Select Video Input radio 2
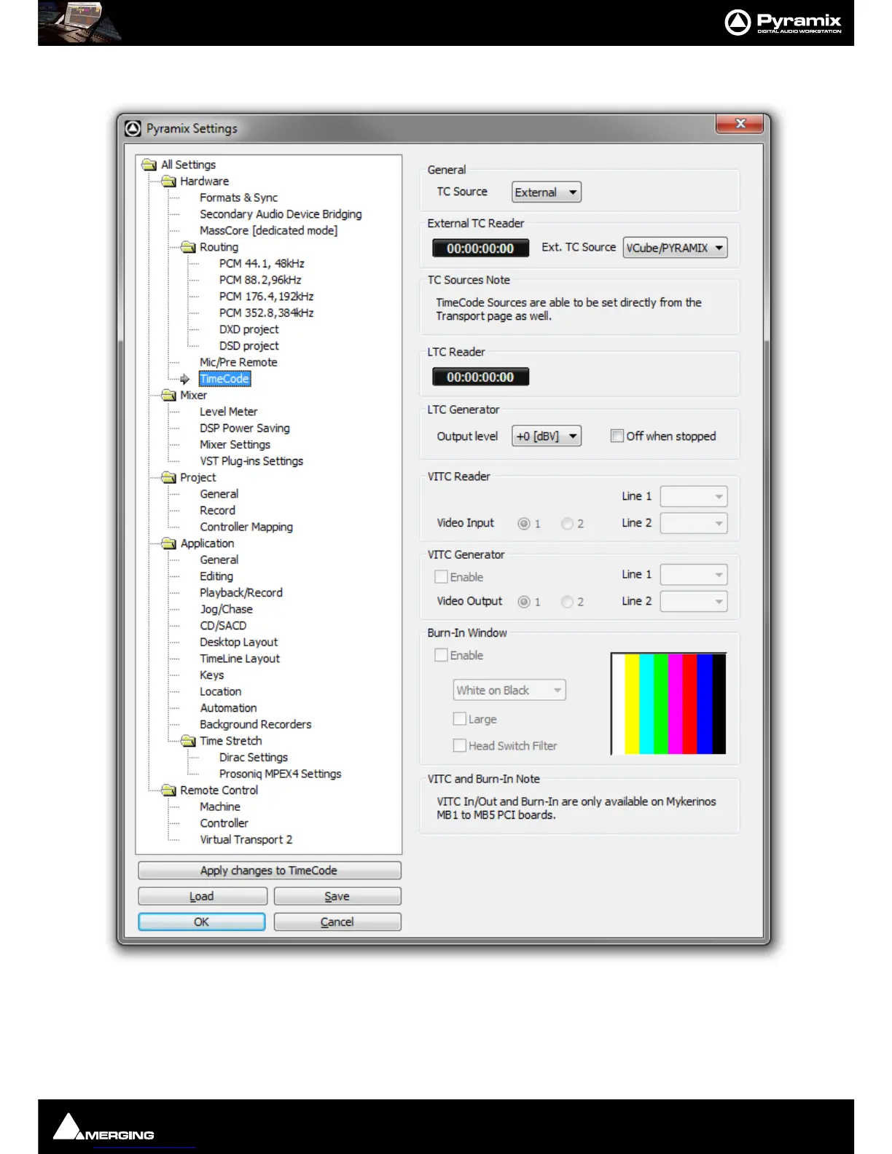 567,523
